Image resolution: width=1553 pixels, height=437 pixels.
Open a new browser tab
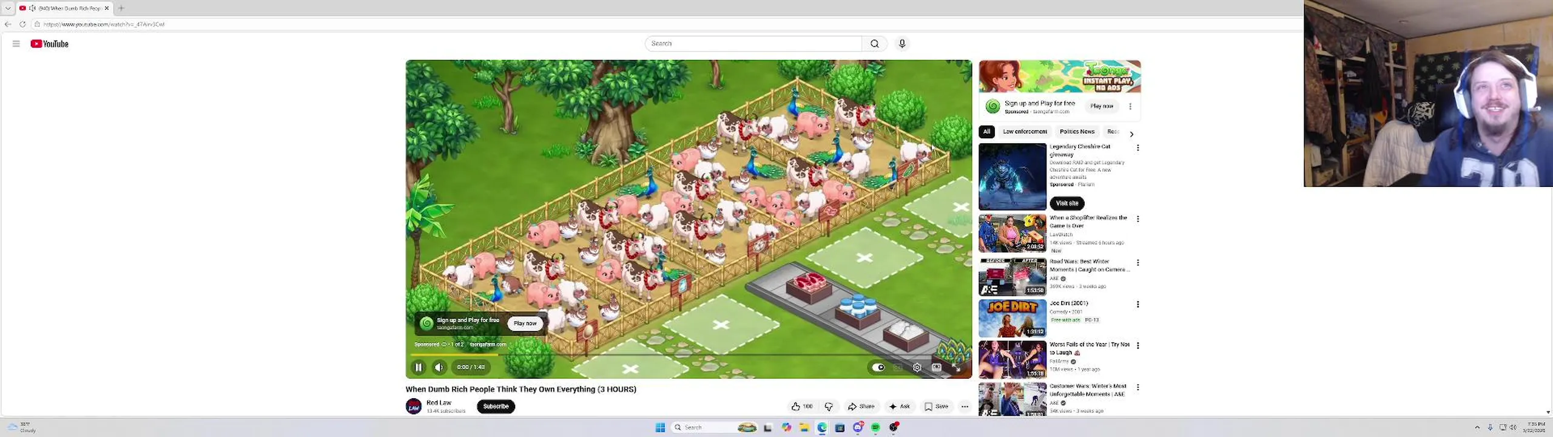pos(121,8)
